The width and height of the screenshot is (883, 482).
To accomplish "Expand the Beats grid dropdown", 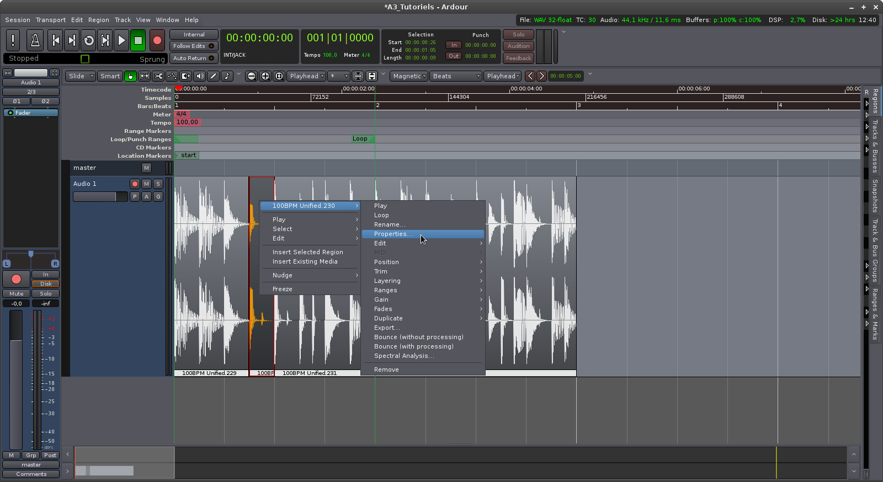I will (x=456, y=76).
